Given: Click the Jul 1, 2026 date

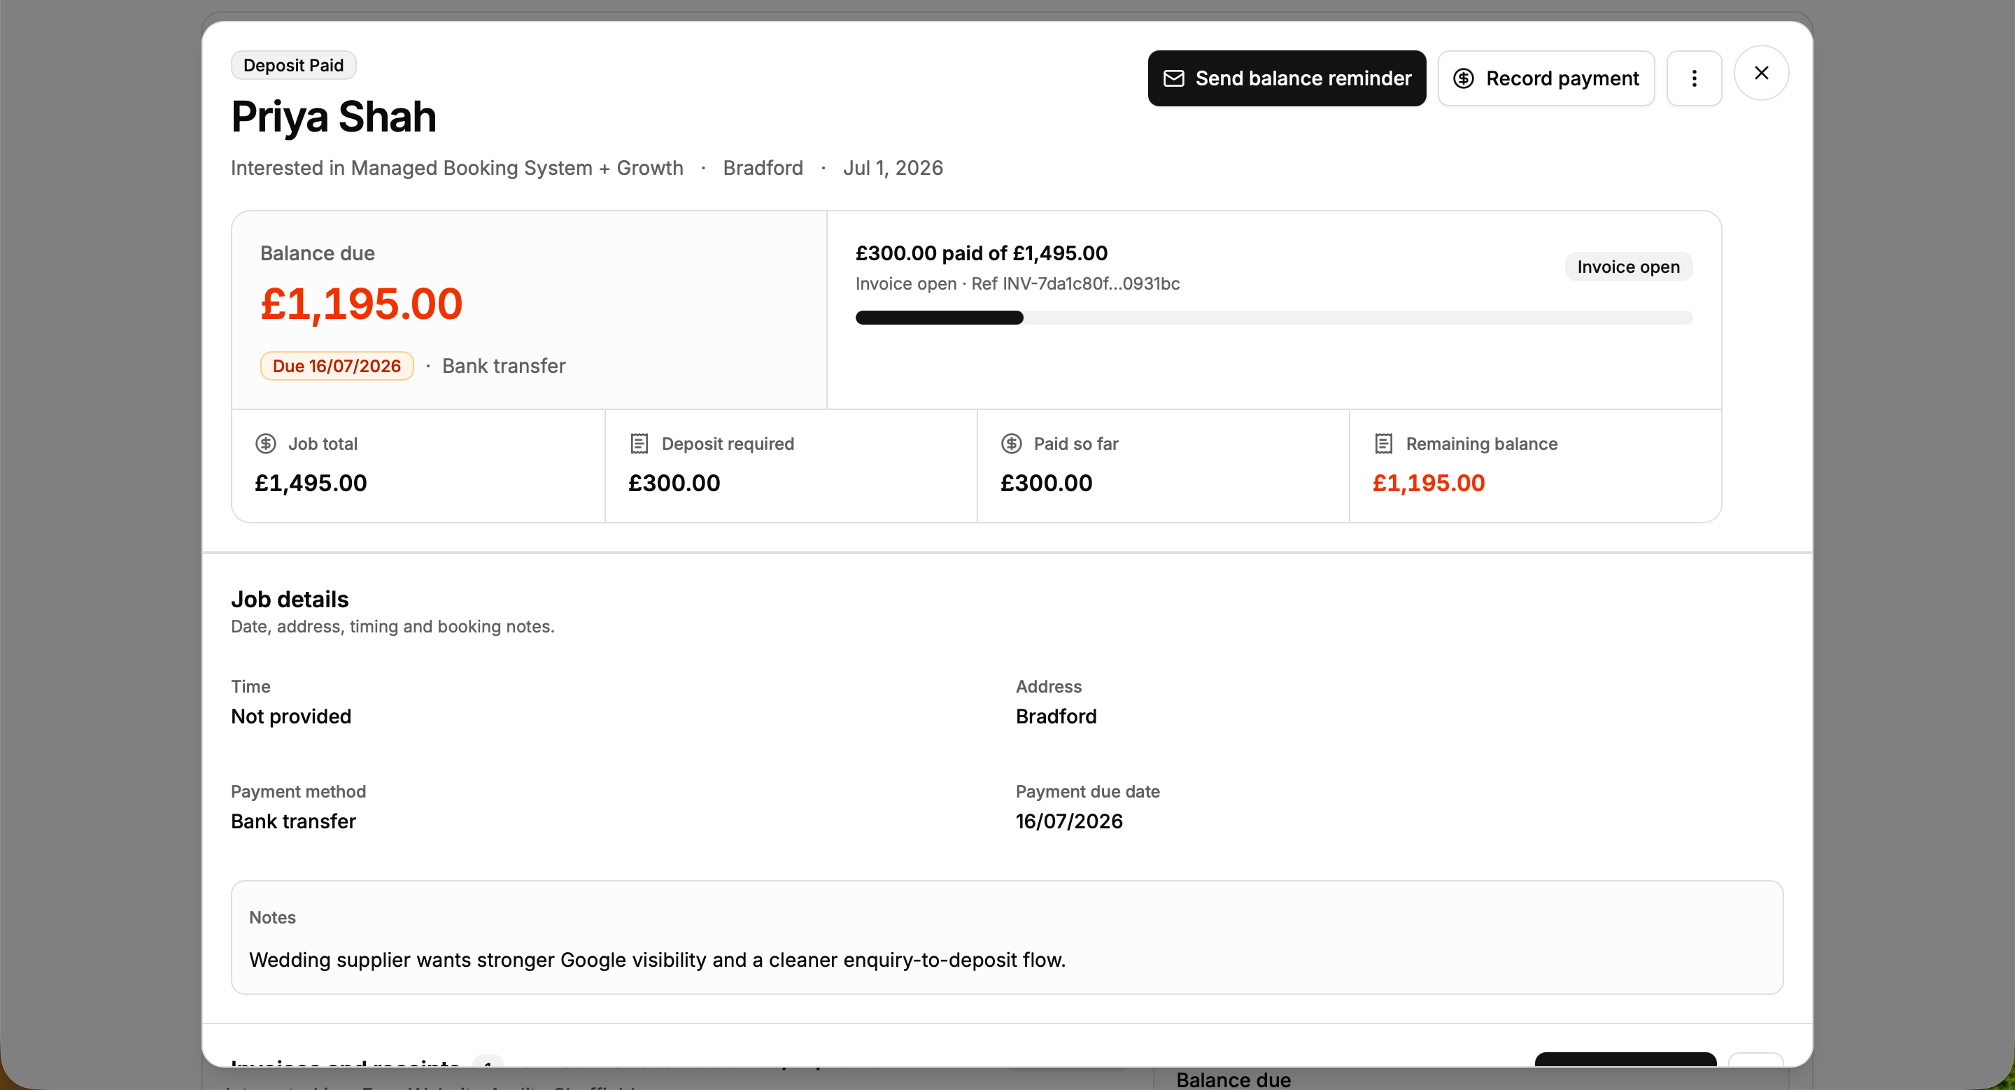Looking at the screenshot, I should 893,168.
